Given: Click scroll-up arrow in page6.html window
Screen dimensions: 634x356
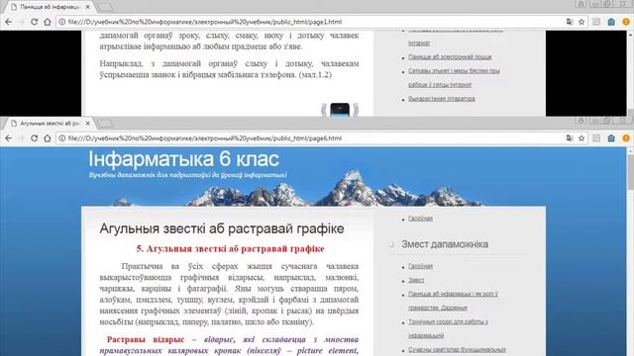Looking at the screenshot, I should (630, 150).
